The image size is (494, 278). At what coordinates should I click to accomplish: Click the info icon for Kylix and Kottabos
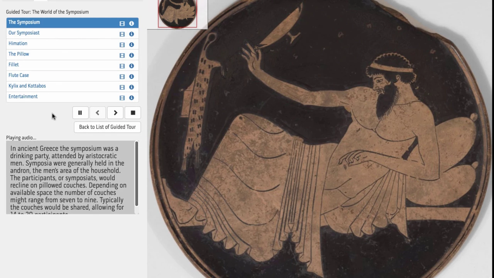pos(132,87)
